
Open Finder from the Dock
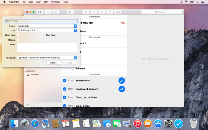tap(14, 124)
